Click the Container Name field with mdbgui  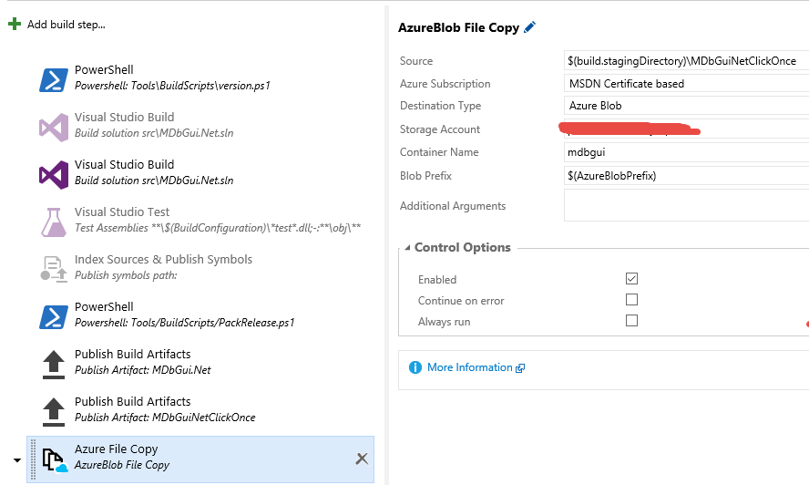[x=686, y=152]
